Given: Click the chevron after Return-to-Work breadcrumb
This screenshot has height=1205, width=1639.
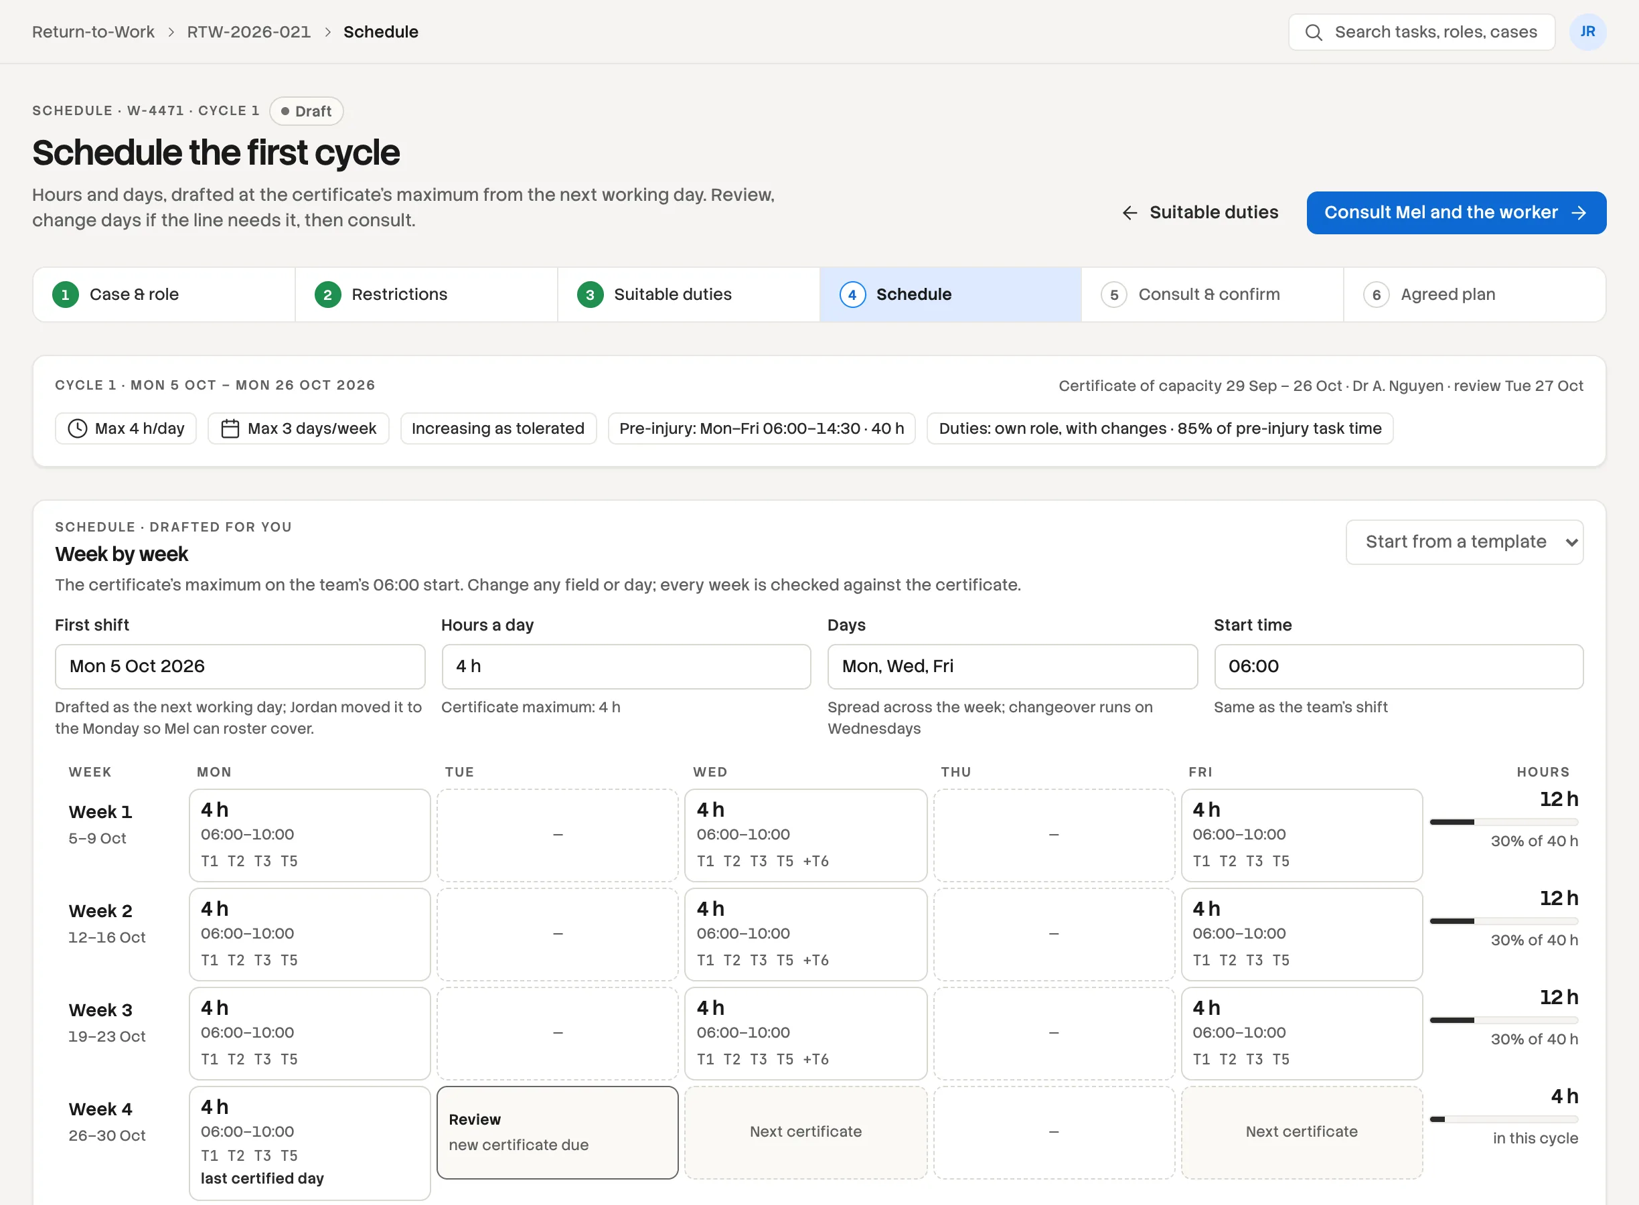Looking at the screenshot, I should coord(171,32).
